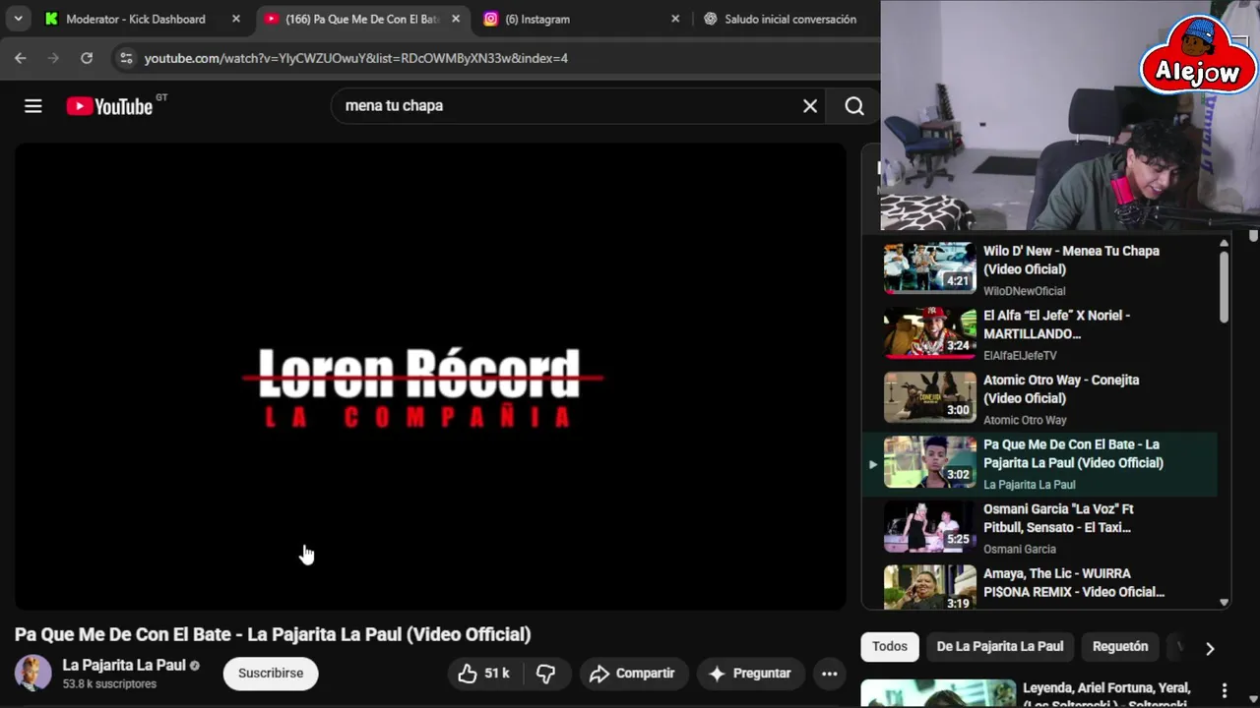
Task: Subscribe with the Suscribirse button
Action: coord(271,674)
